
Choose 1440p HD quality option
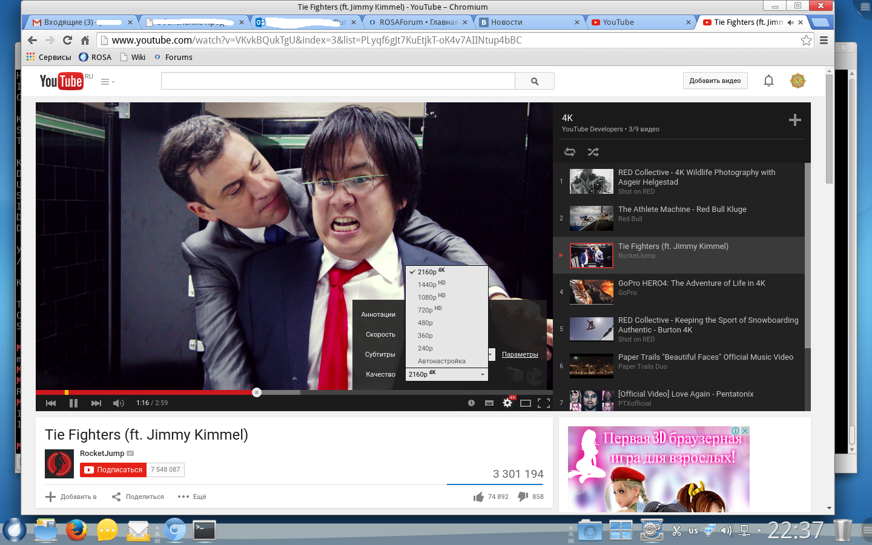tap(447, 285)
